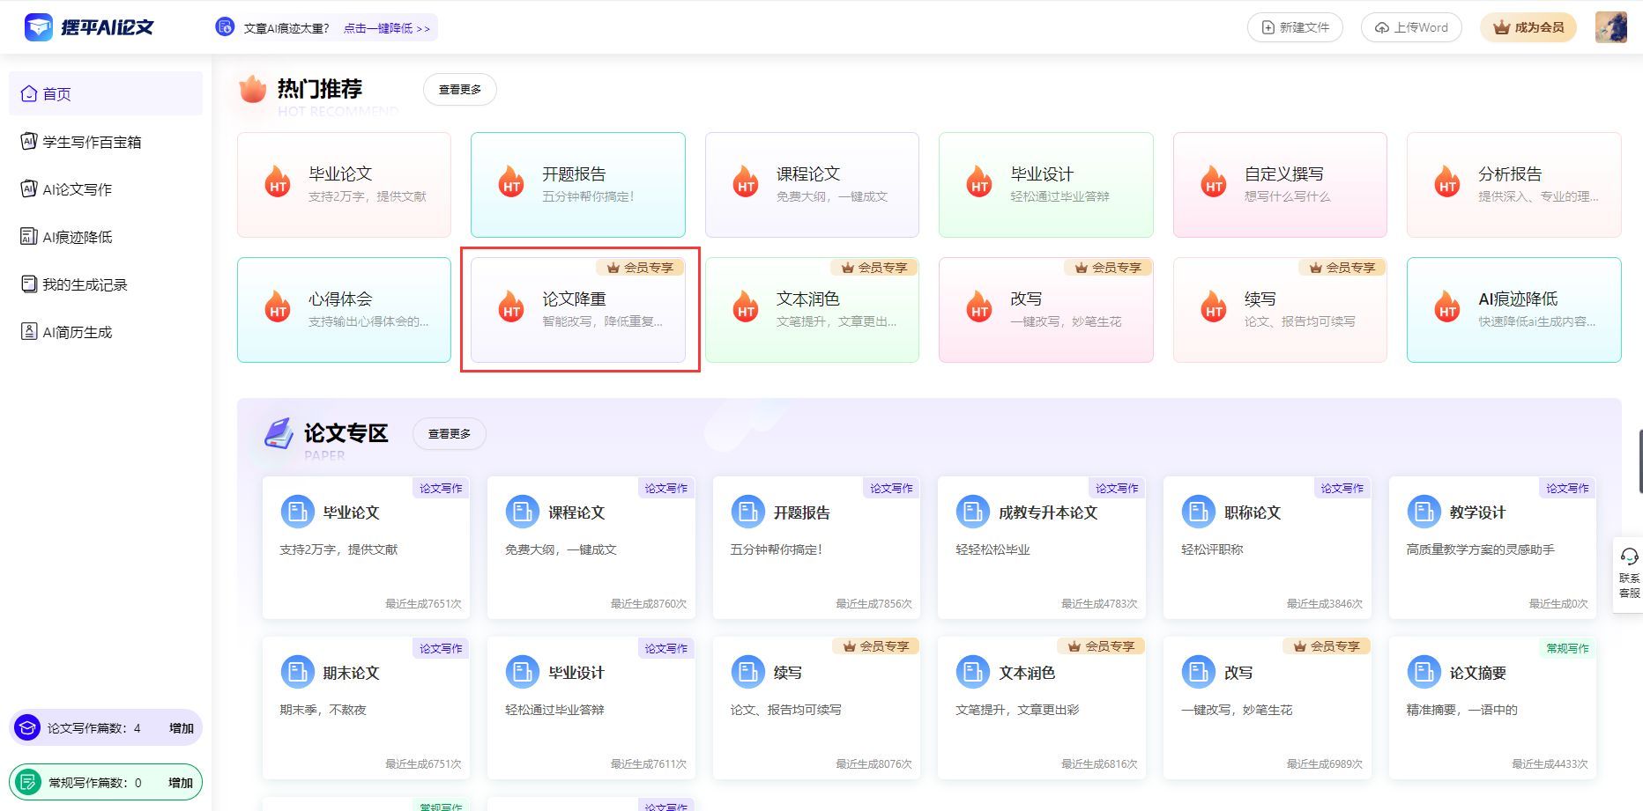Image resolution: width=1643 pixels, height=811 pixels.
Task: Open the 联系客服 floating widget
Action: [1629, 574]
